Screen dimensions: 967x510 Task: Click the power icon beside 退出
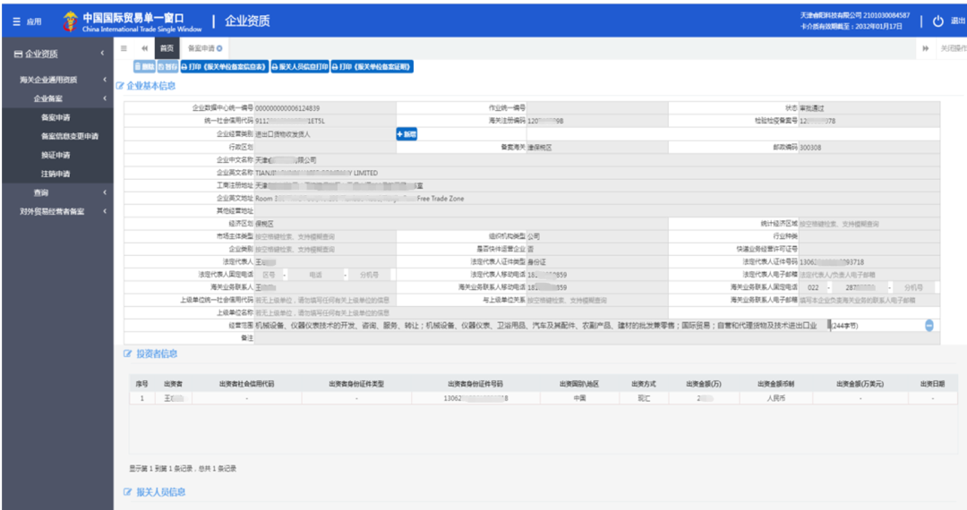click(x=938, y=21)
